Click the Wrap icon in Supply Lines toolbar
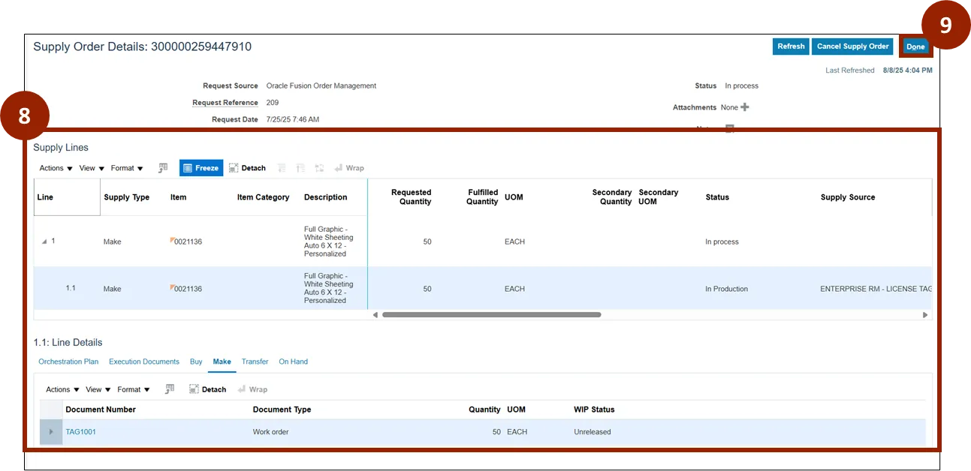The height and width of the screenshot is (471, 971). click(349, 168)
